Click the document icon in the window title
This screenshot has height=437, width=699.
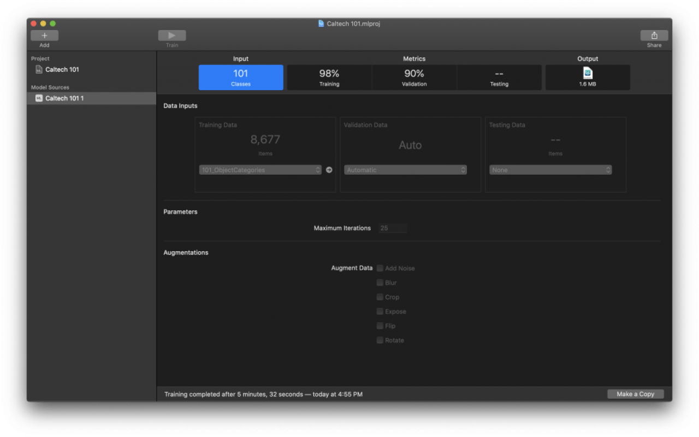321,23
